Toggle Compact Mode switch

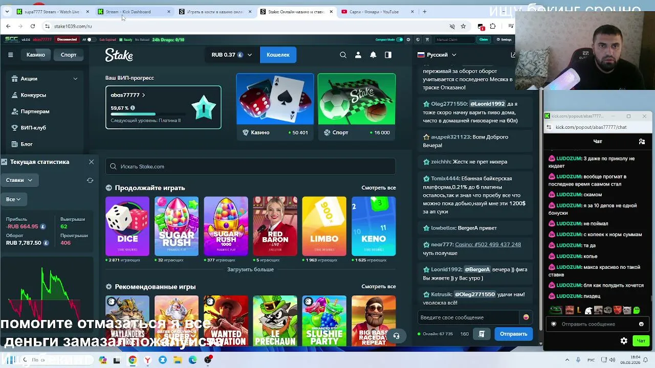400,39
